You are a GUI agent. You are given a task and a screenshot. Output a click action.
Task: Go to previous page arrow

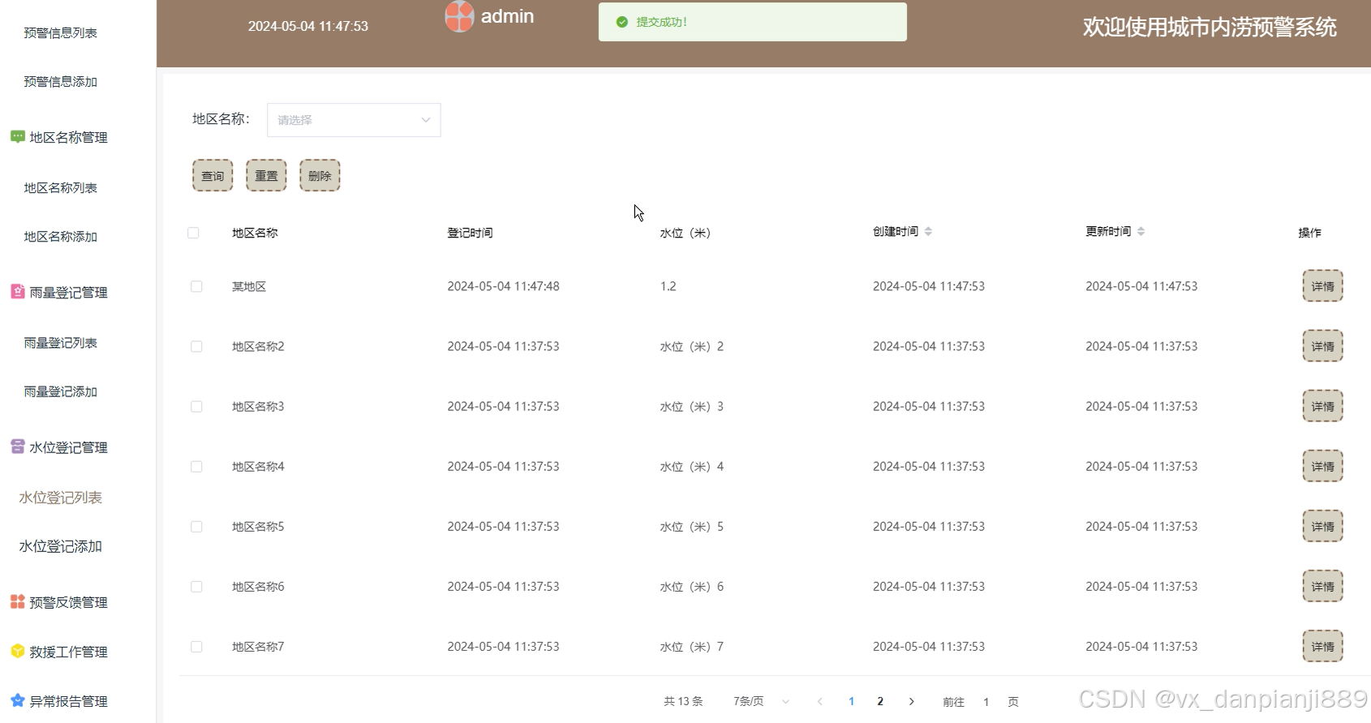(820, 701)
